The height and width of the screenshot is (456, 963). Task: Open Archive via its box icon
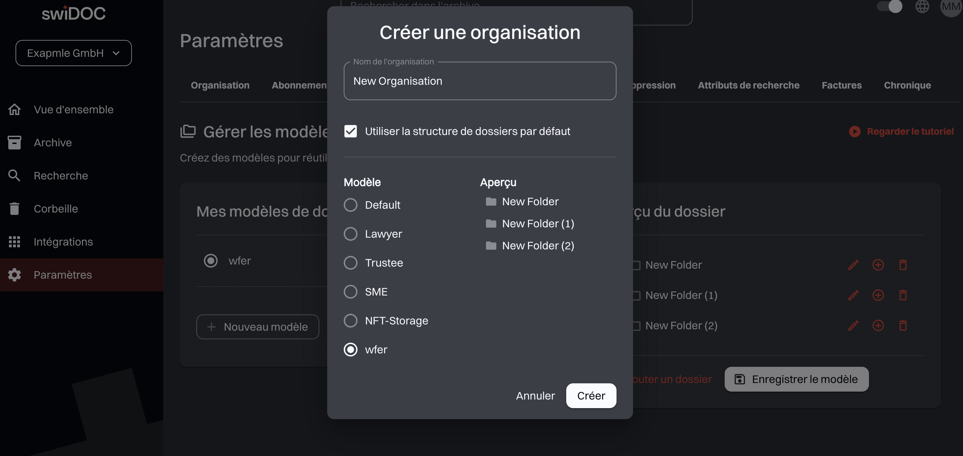pyautogui.click(x=14, y=142)
